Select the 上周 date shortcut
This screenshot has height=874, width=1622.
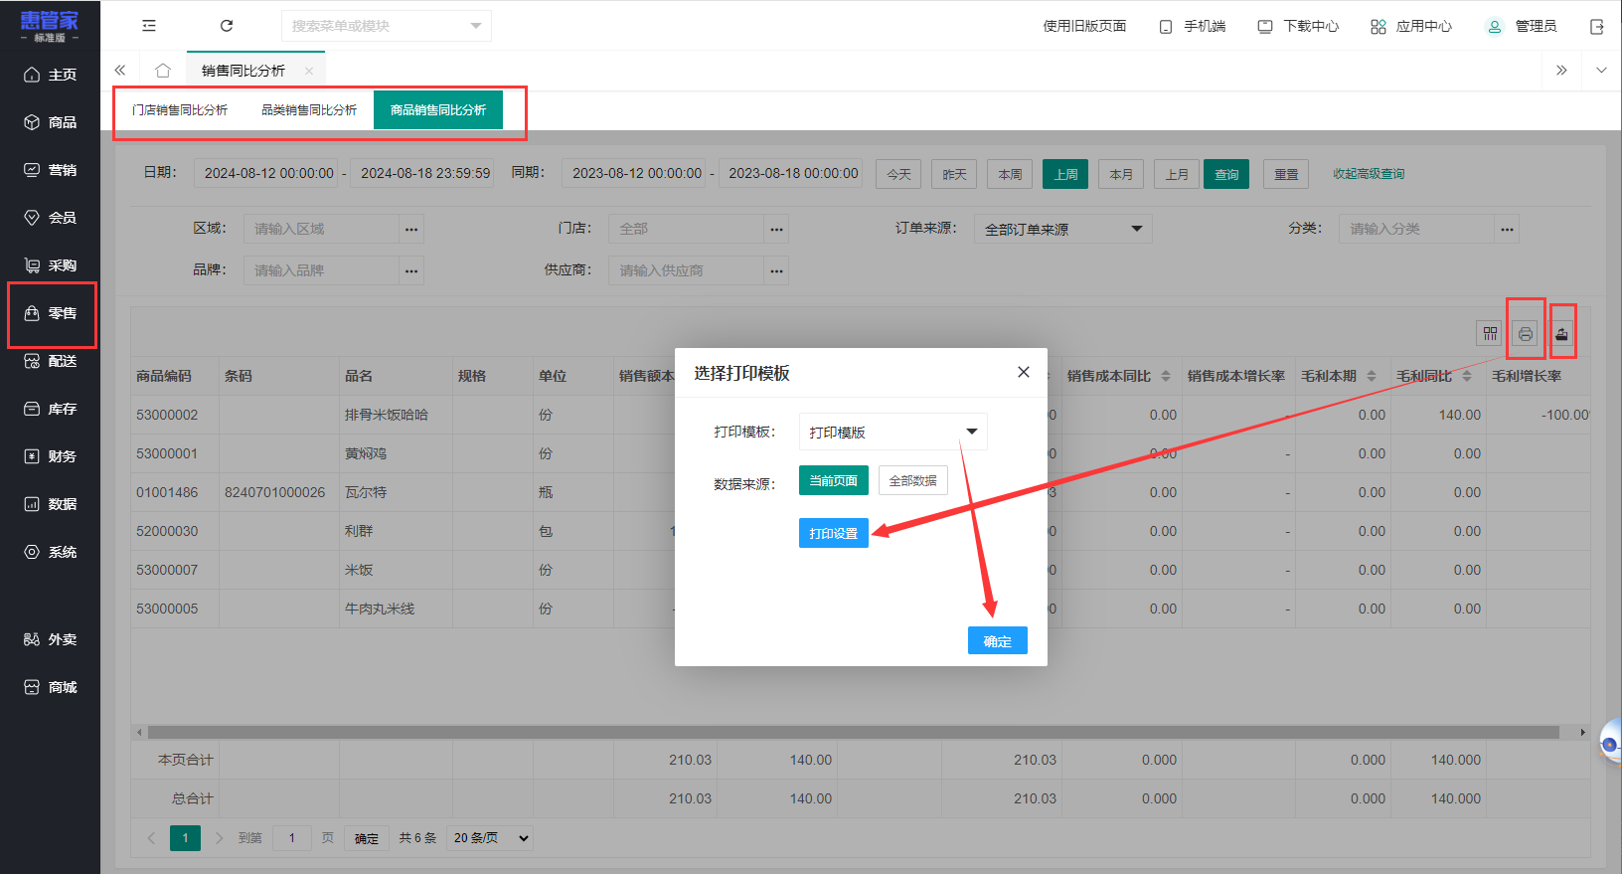point(1065,174)
